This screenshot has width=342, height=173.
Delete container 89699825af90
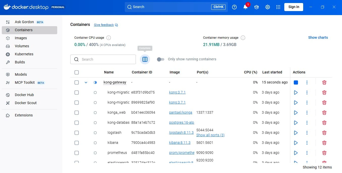[x=324, y=103]
